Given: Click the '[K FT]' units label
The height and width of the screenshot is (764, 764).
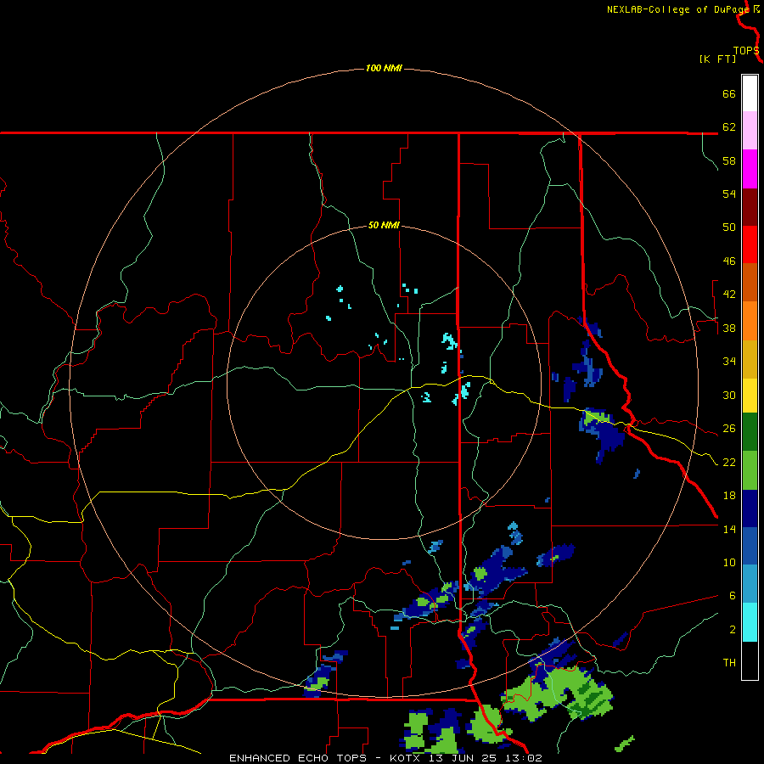Looking at the screenshot, I should 717,59.
